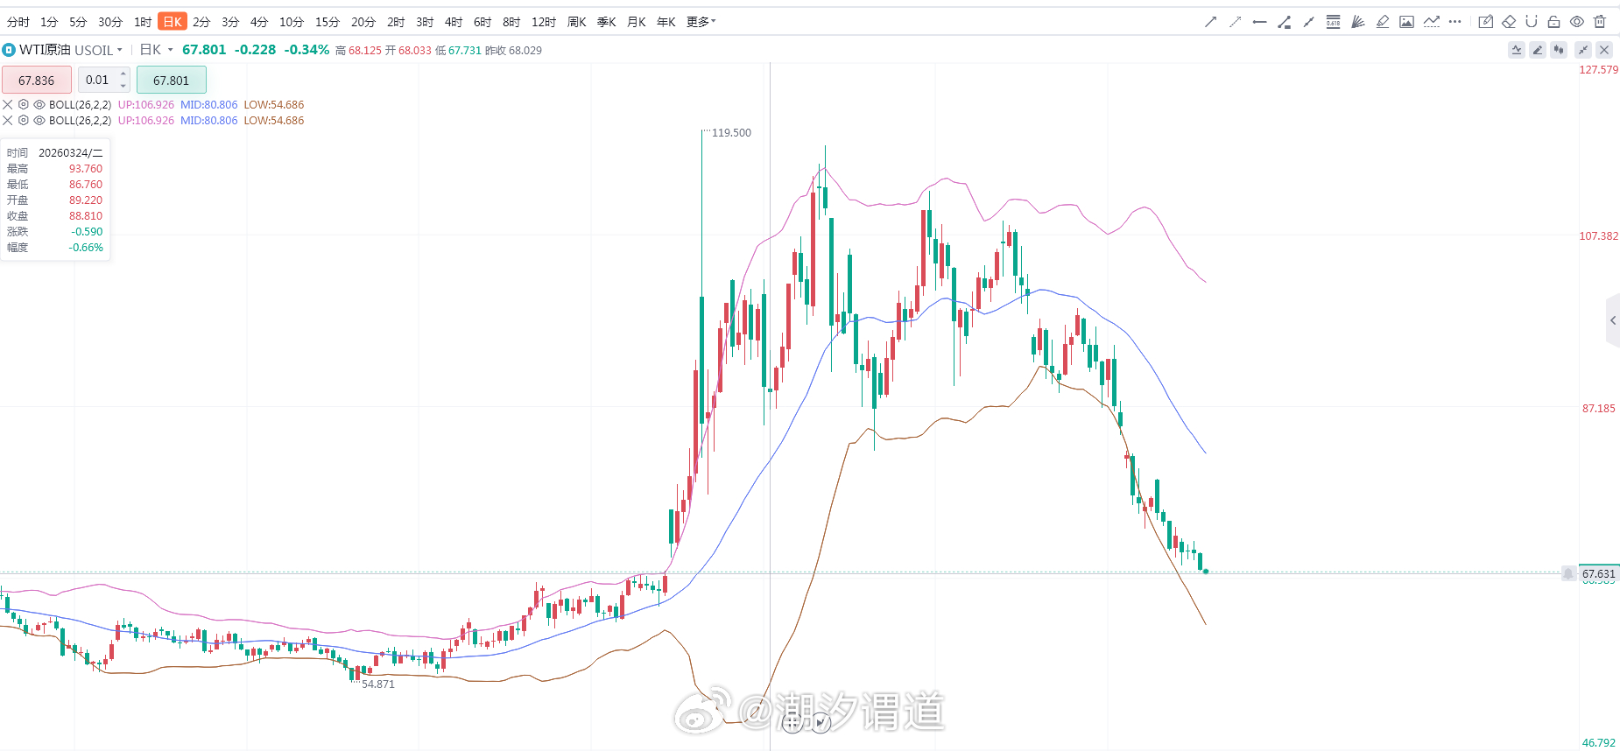Remove the first BOLL(26,2,2) indicator
This screenshot has width=1620, height=751.
pos(8,104)
